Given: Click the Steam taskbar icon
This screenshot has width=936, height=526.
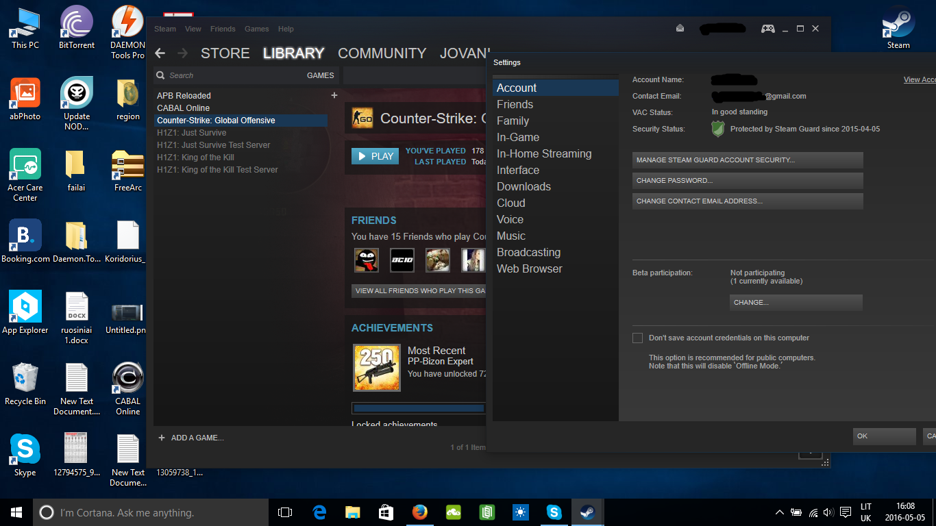Looking at the screenshot, I should (587, 512).
